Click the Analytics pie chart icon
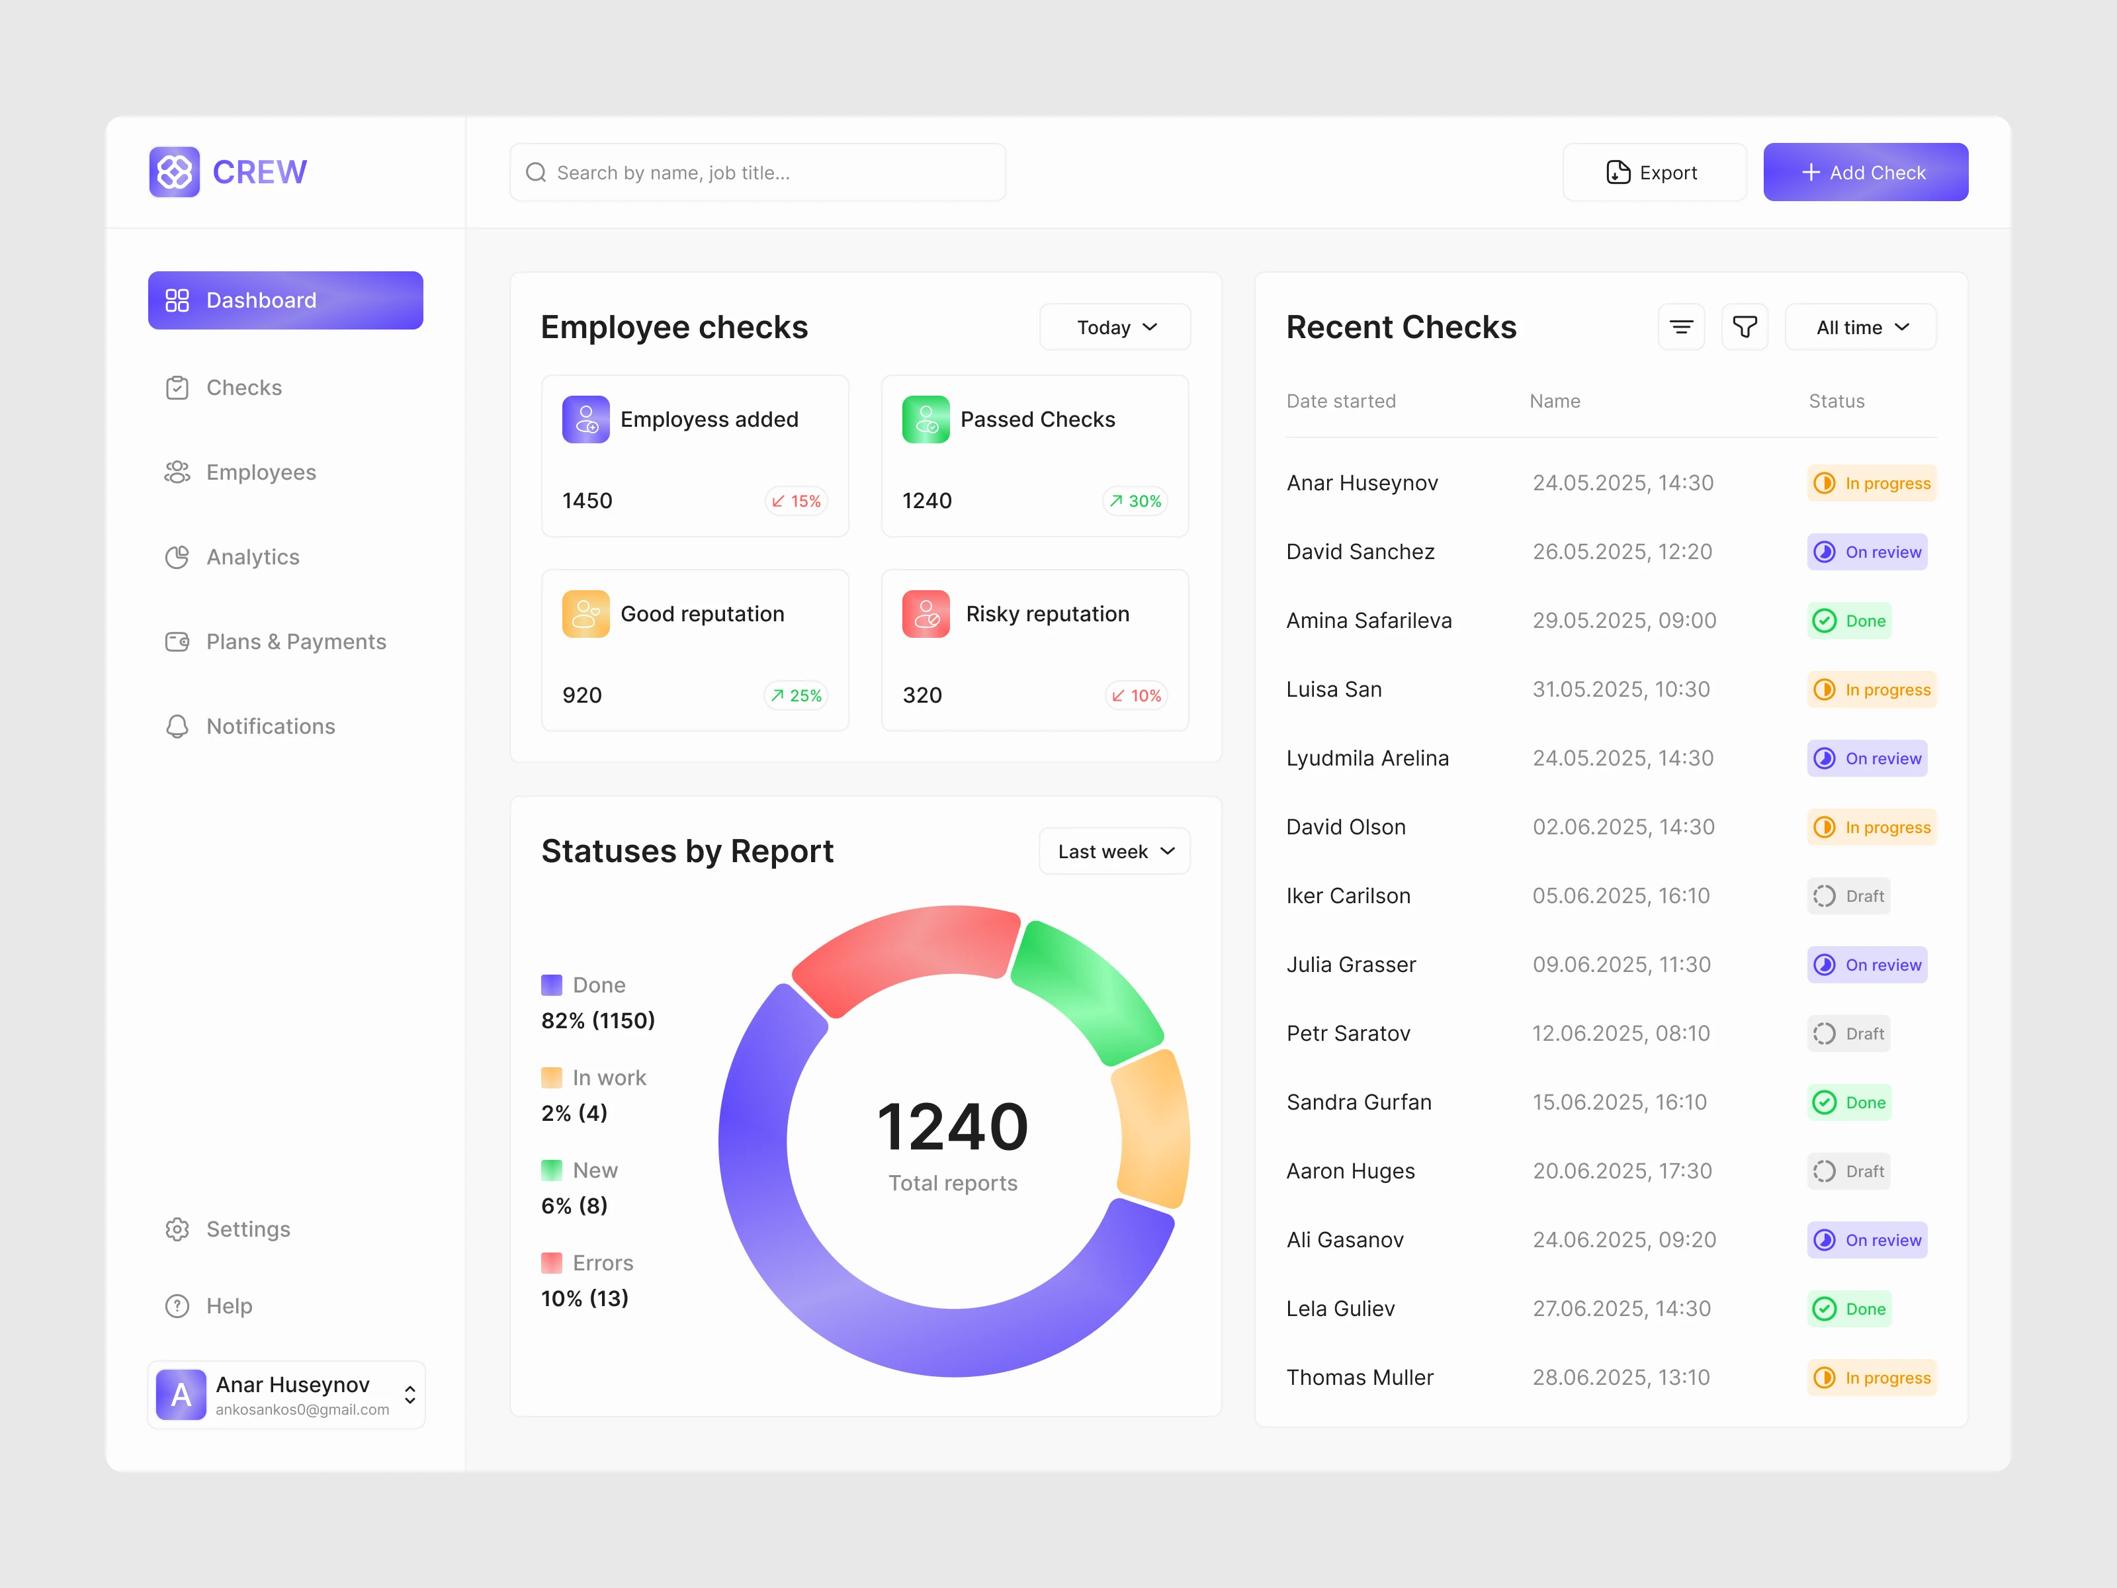The image size is (2117, 1588). [177, 557]
